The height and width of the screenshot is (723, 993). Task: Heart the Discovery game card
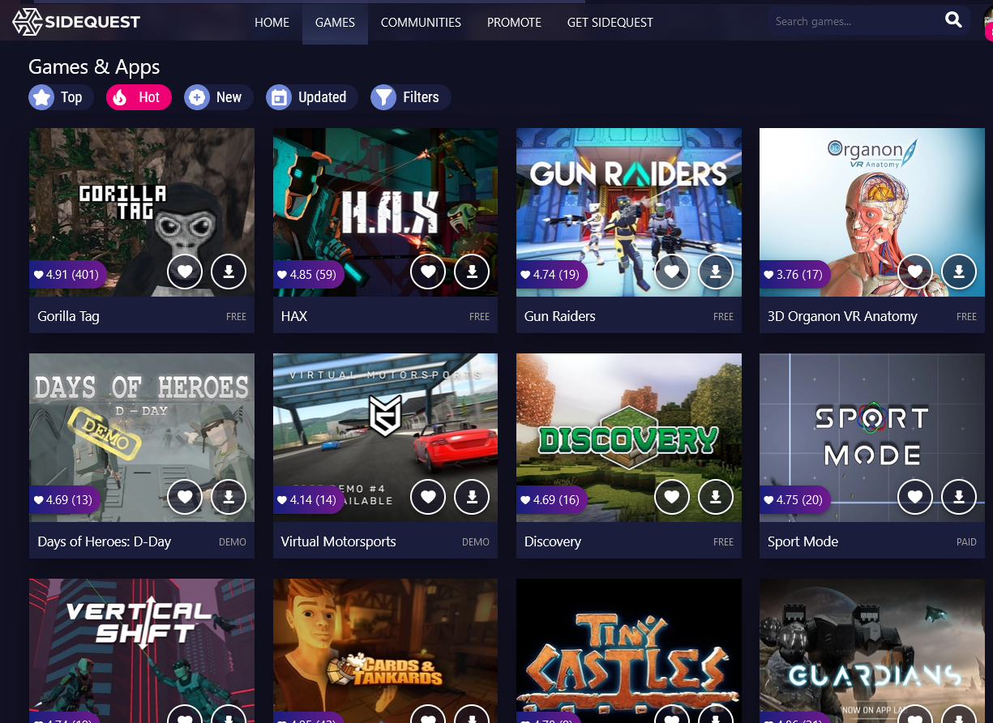tap(671, 497)
